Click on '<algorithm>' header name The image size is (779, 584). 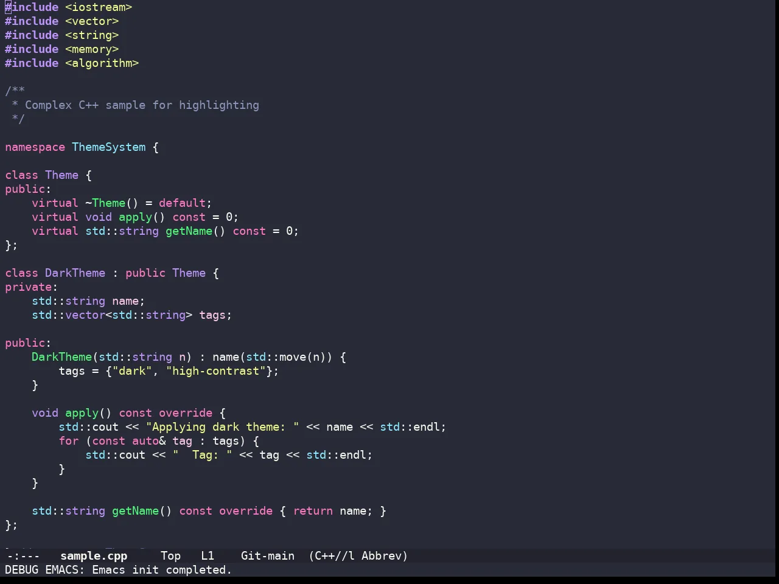(102, 63)
